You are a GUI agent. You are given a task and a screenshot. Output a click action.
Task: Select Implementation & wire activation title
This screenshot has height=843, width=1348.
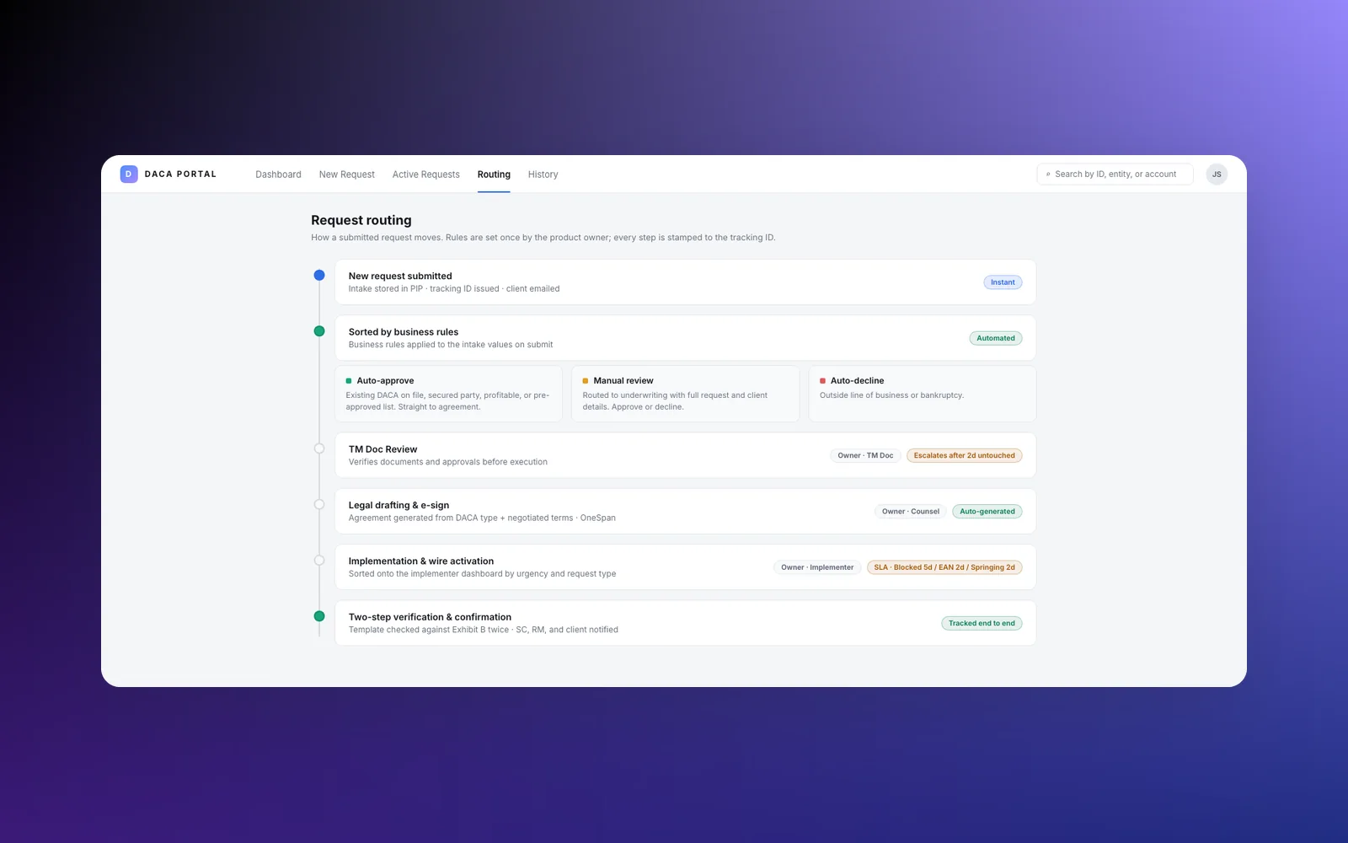(421, 561)
